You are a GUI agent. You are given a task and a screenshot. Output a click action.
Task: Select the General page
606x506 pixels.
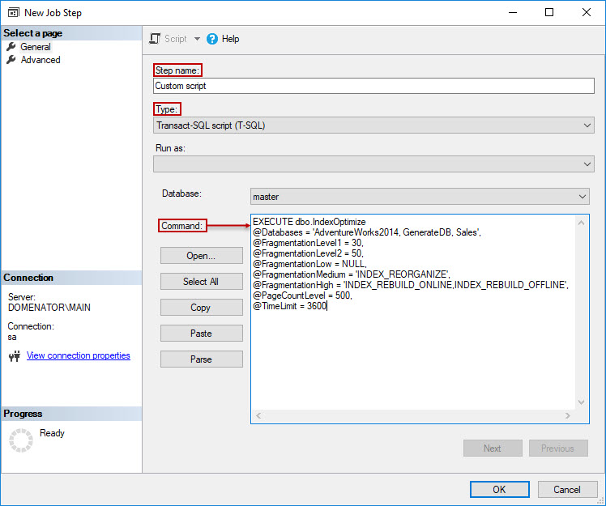pos(36,47)
